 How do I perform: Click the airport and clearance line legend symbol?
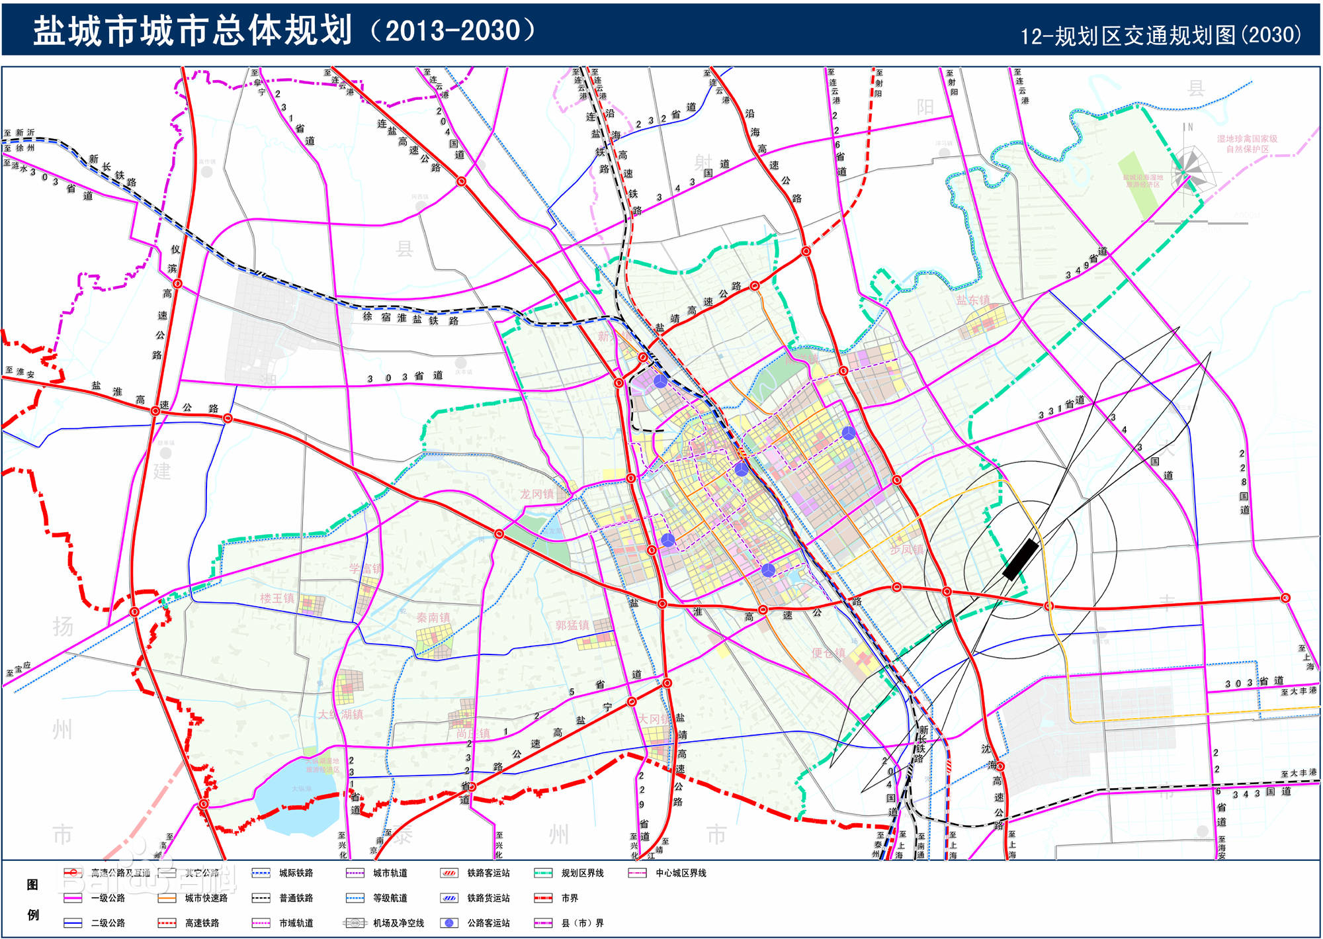tap(355, 922)
